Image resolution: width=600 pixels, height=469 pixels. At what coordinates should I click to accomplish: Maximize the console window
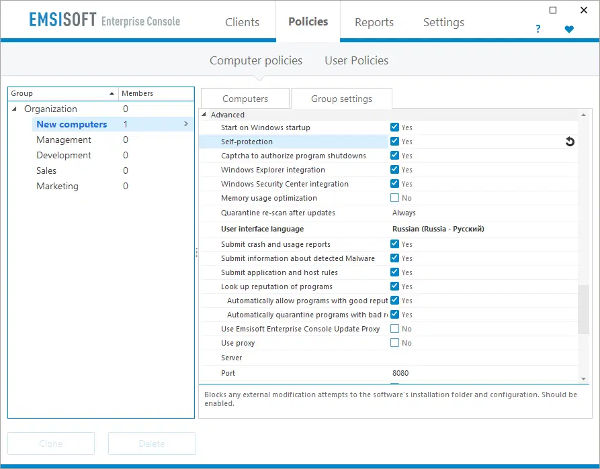553,10
